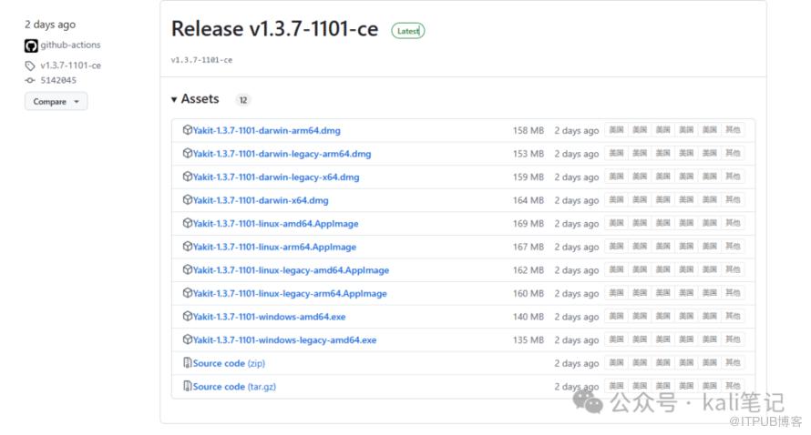Viewport: 811px width, 435px height.
Task: Click the github-actions avatar icon
Action: (31, 46)
